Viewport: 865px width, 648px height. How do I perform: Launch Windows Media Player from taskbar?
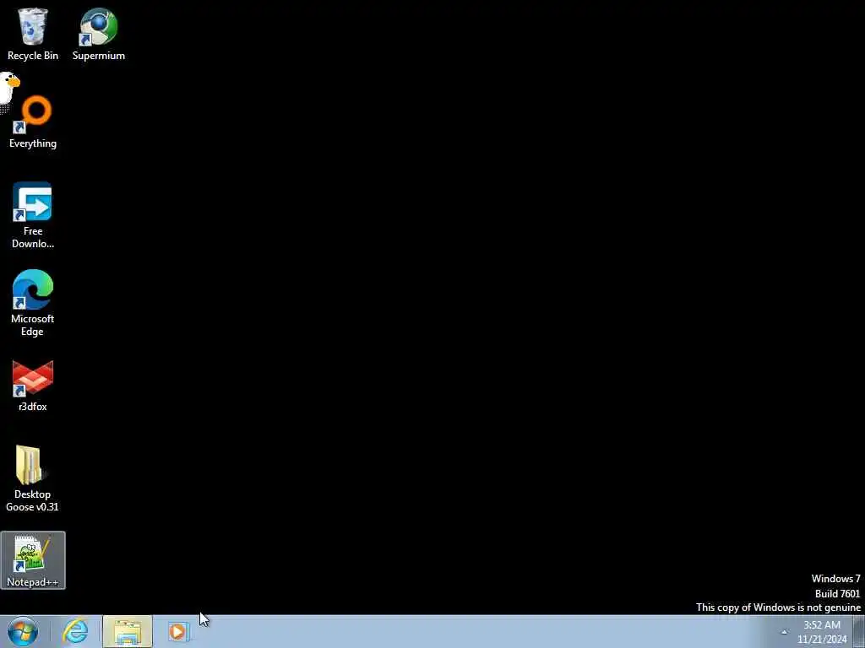point(177,631)
